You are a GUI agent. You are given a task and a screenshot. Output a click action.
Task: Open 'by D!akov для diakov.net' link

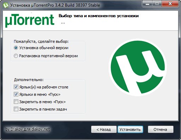click(x=28, y=129)
